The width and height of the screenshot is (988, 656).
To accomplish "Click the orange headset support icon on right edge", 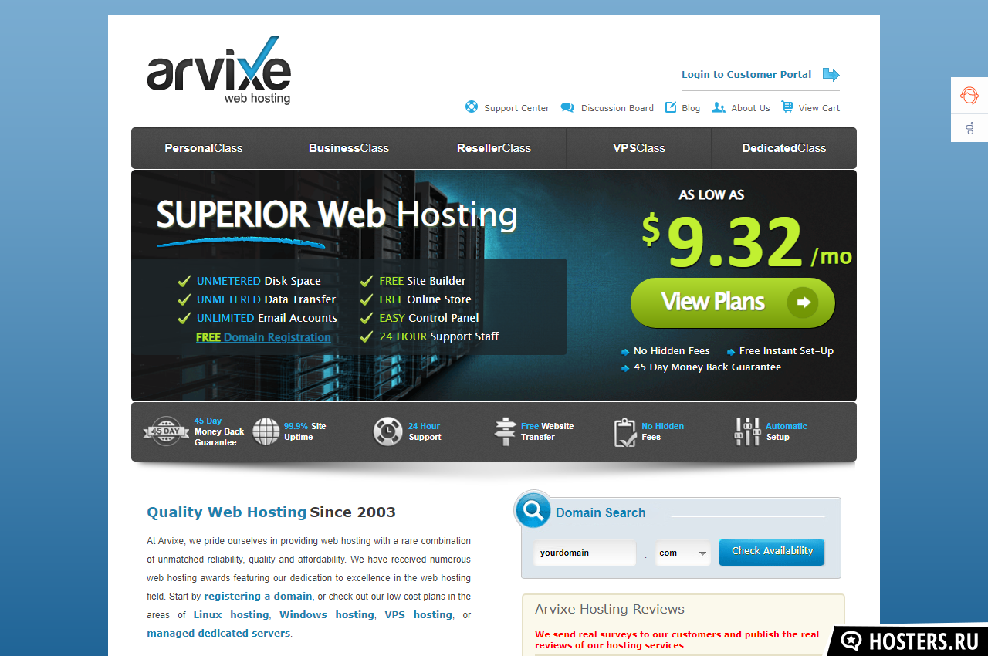I will [969, 96].
